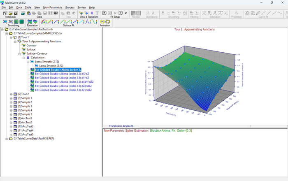Click the plain italic c icon in Fit Setup
Image resolution: width=288 pixels, height=181 pixels.
(x=126, y=13)
